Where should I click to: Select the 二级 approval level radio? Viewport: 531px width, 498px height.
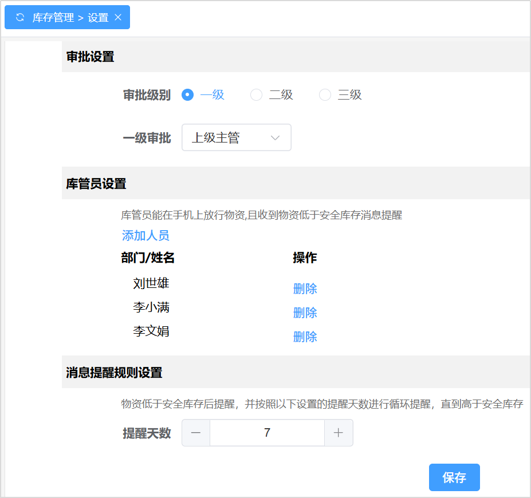tap(256, 95)
